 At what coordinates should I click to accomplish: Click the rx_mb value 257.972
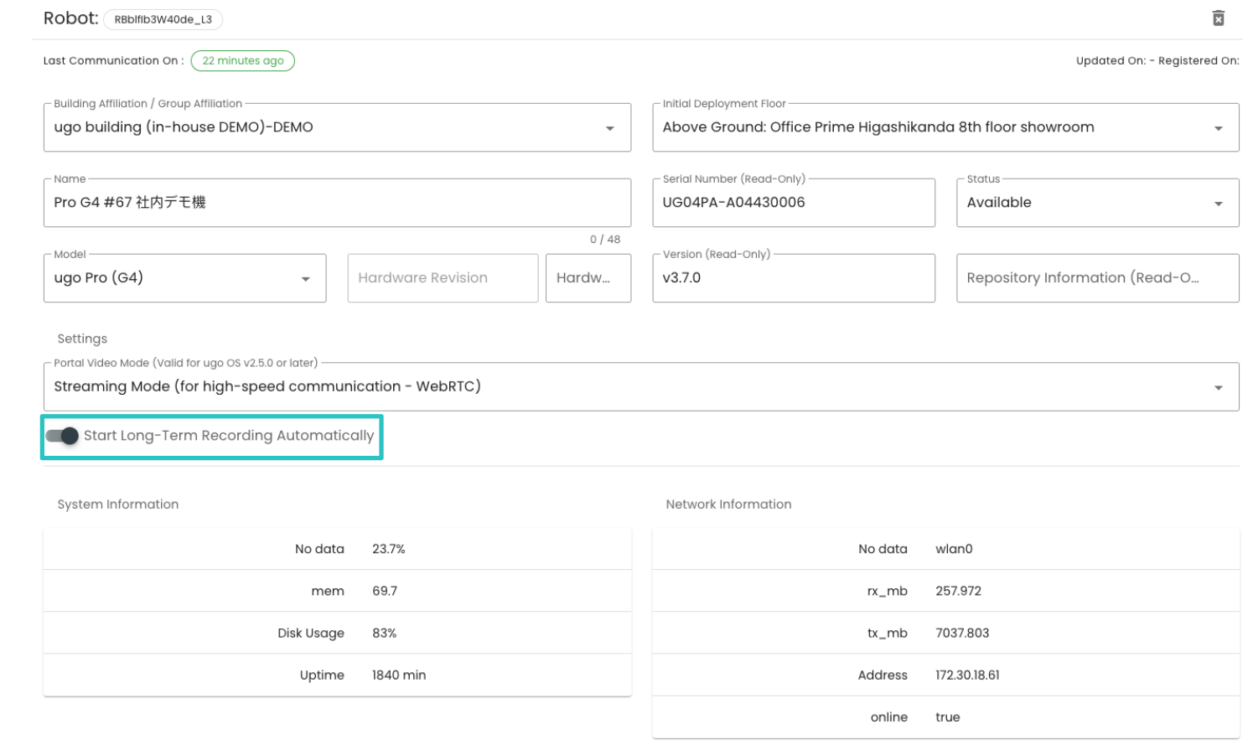coord(958,591)
